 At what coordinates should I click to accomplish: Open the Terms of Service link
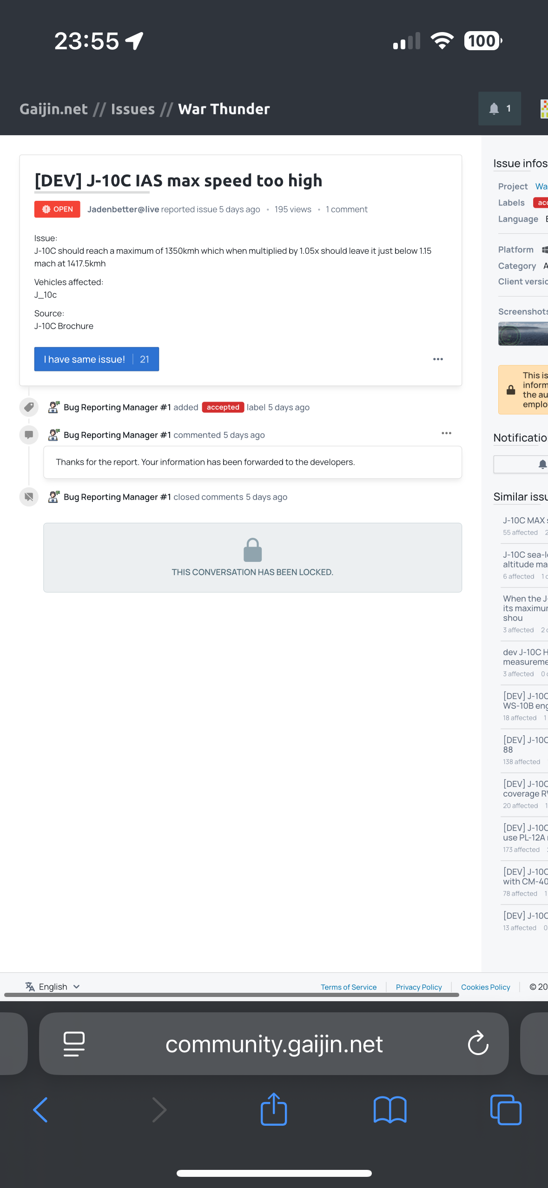pyautogui.click(x=349, y=987)
